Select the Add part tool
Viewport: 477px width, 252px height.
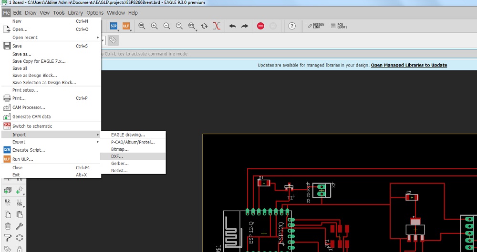pos(8,190)
